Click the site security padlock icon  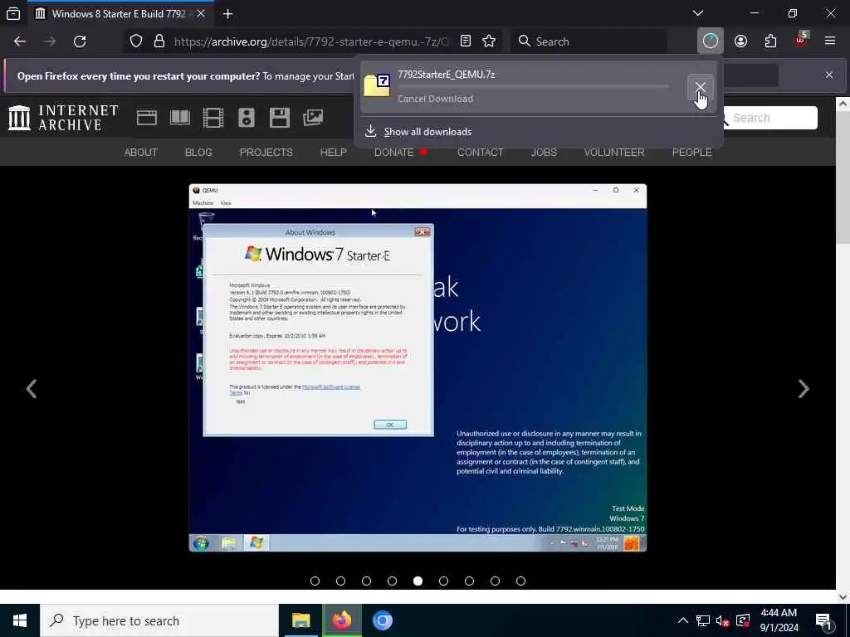pyautogui.click(x=159, y=41)
